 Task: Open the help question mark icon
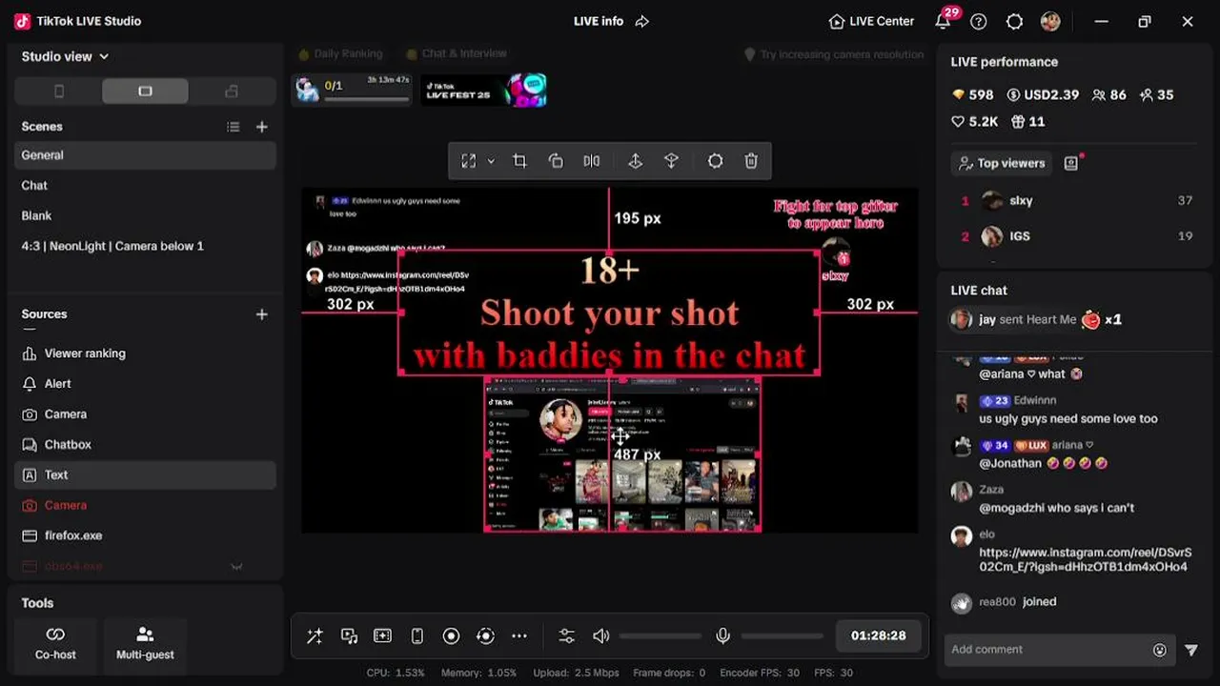(979, 21)
